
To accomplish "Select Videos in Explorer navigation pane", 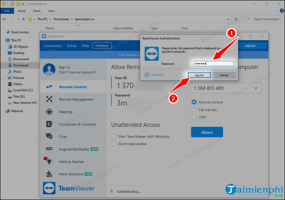I will 18,84.
